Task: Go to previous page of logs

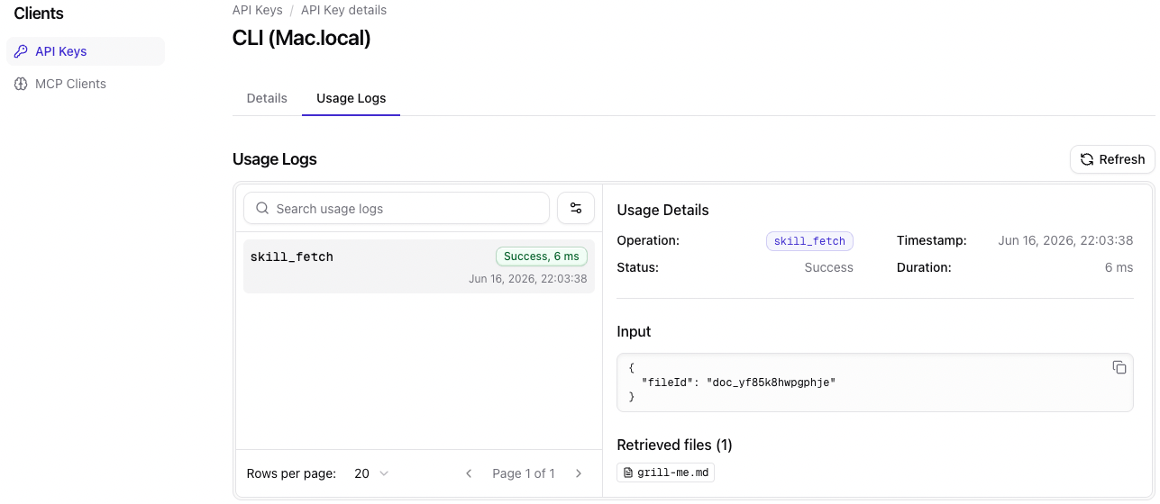Action: point(469,473)
